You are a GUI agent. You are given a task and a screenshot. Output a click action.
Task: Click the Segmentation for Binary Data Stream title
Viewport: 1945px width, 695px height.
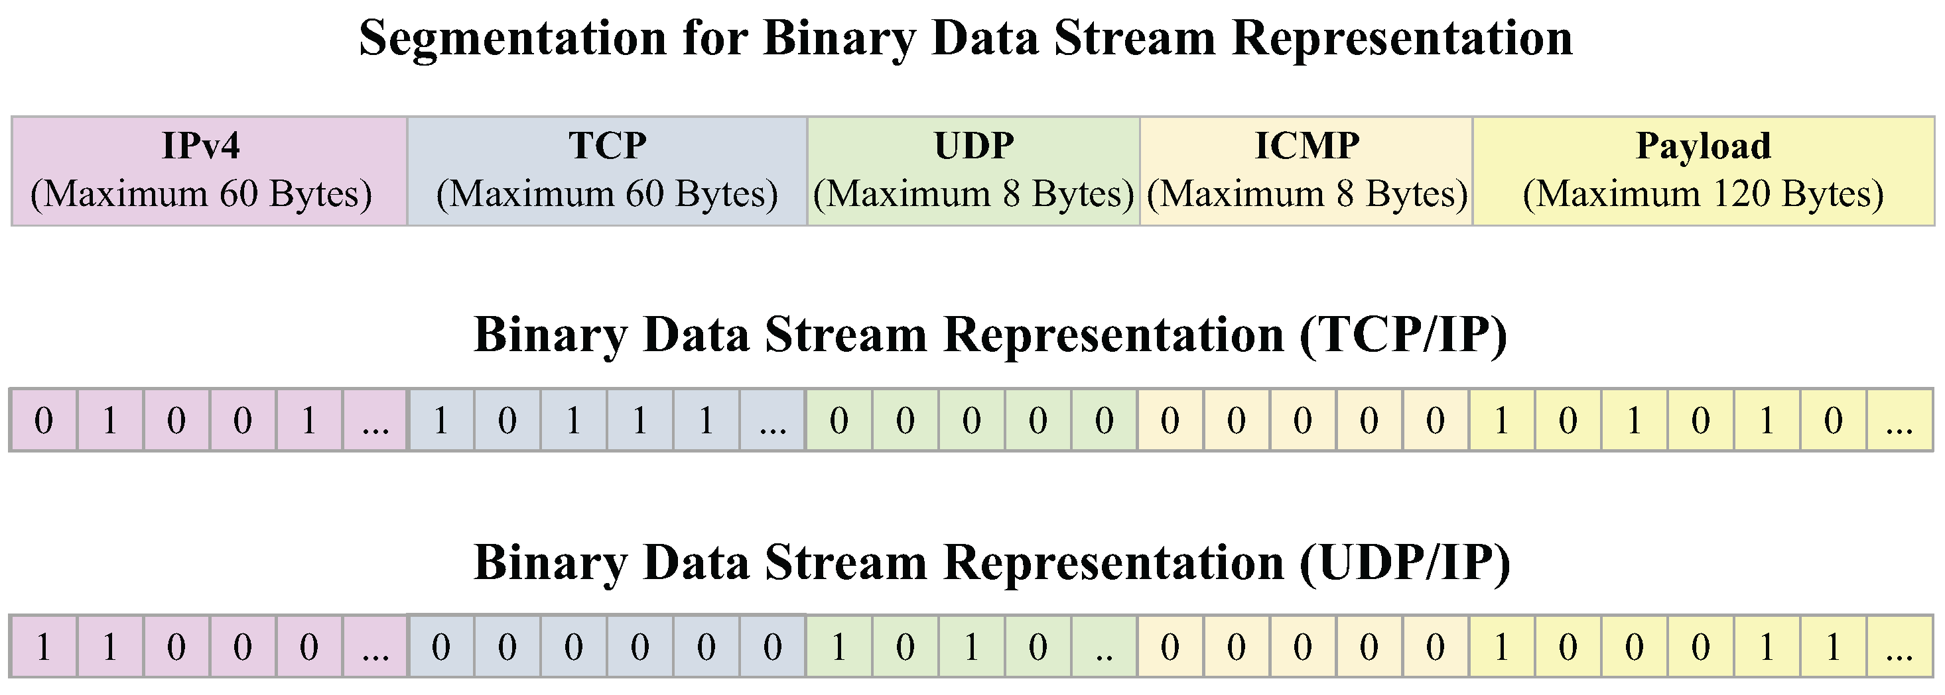click(x=966, y=38)
